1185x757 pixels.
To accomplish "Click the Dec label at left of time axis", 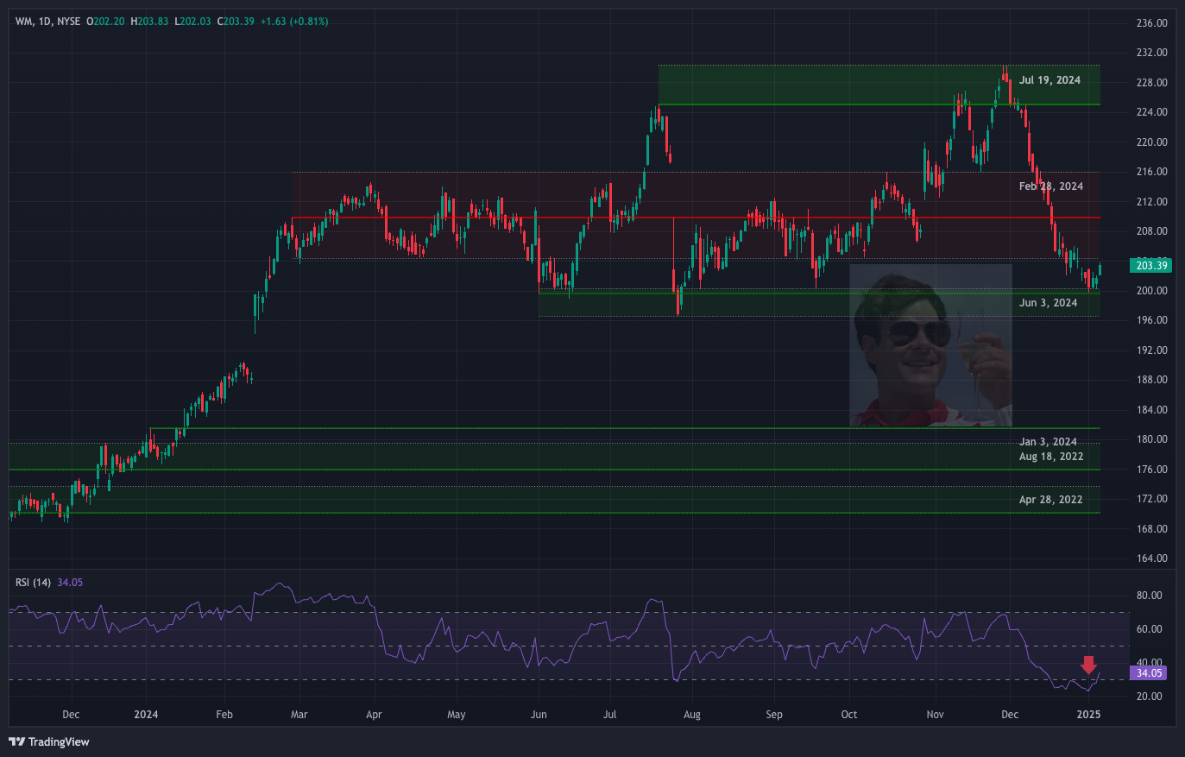I will coord(71,715).
